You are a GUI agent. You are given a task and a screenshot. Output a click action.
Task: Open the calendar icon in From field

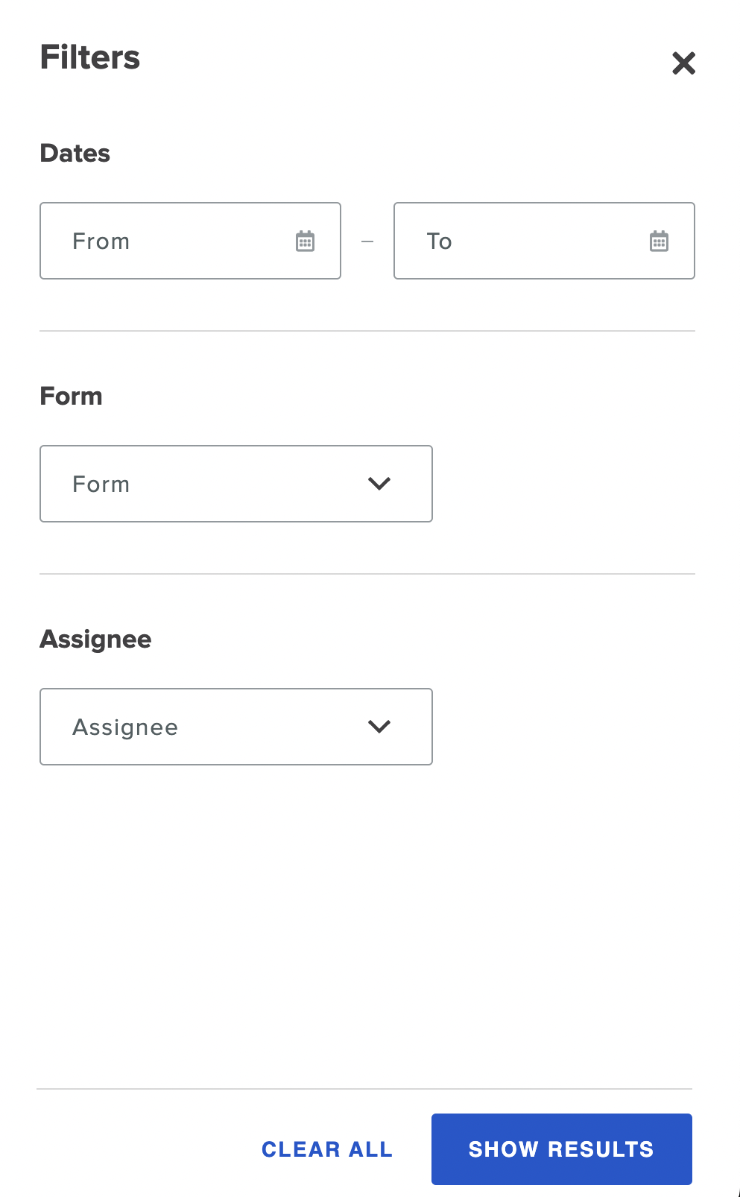[306, 241]
